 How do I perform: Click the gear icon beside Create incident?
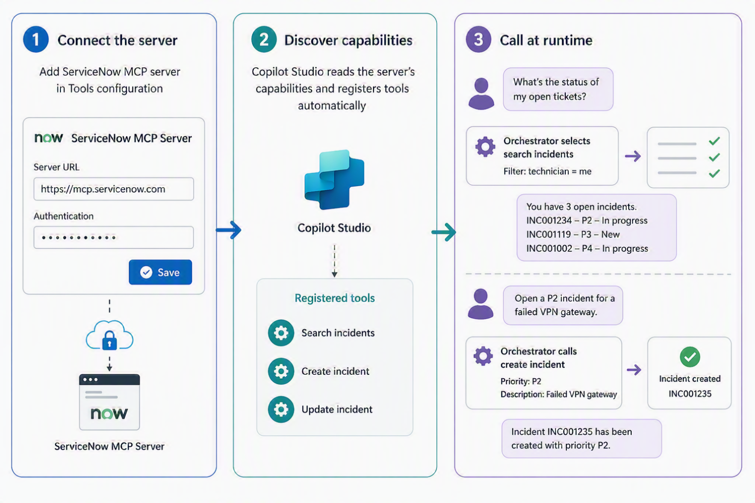point(281,371)
